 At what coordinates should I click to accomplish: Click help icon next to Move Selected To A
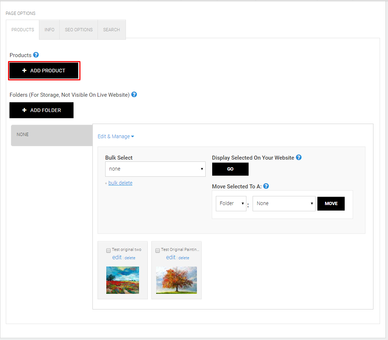point(266,186)
